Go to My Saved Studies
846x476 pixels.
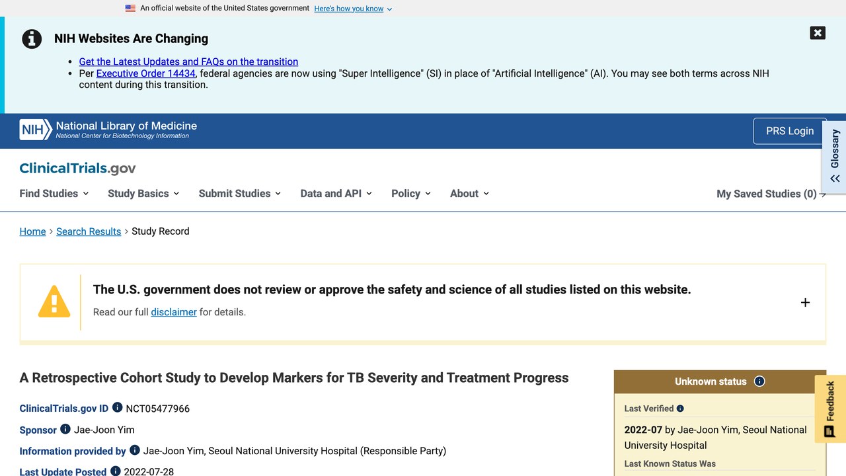click(771, 194)
